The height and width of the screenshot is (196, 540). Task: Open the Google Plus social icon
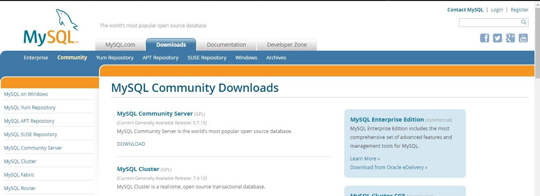(510, 38)
